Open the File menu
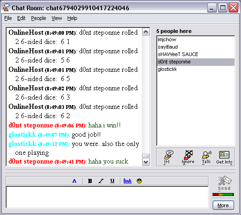The image size is (241, 215). [x=8, y=18]
